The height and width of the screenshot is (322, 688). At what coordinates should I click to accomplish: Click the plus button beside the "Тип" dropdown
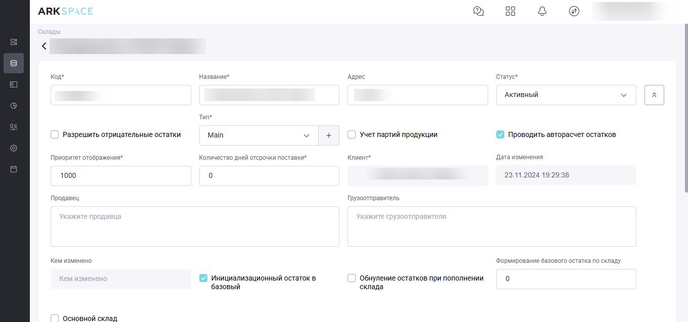point(329,135)
